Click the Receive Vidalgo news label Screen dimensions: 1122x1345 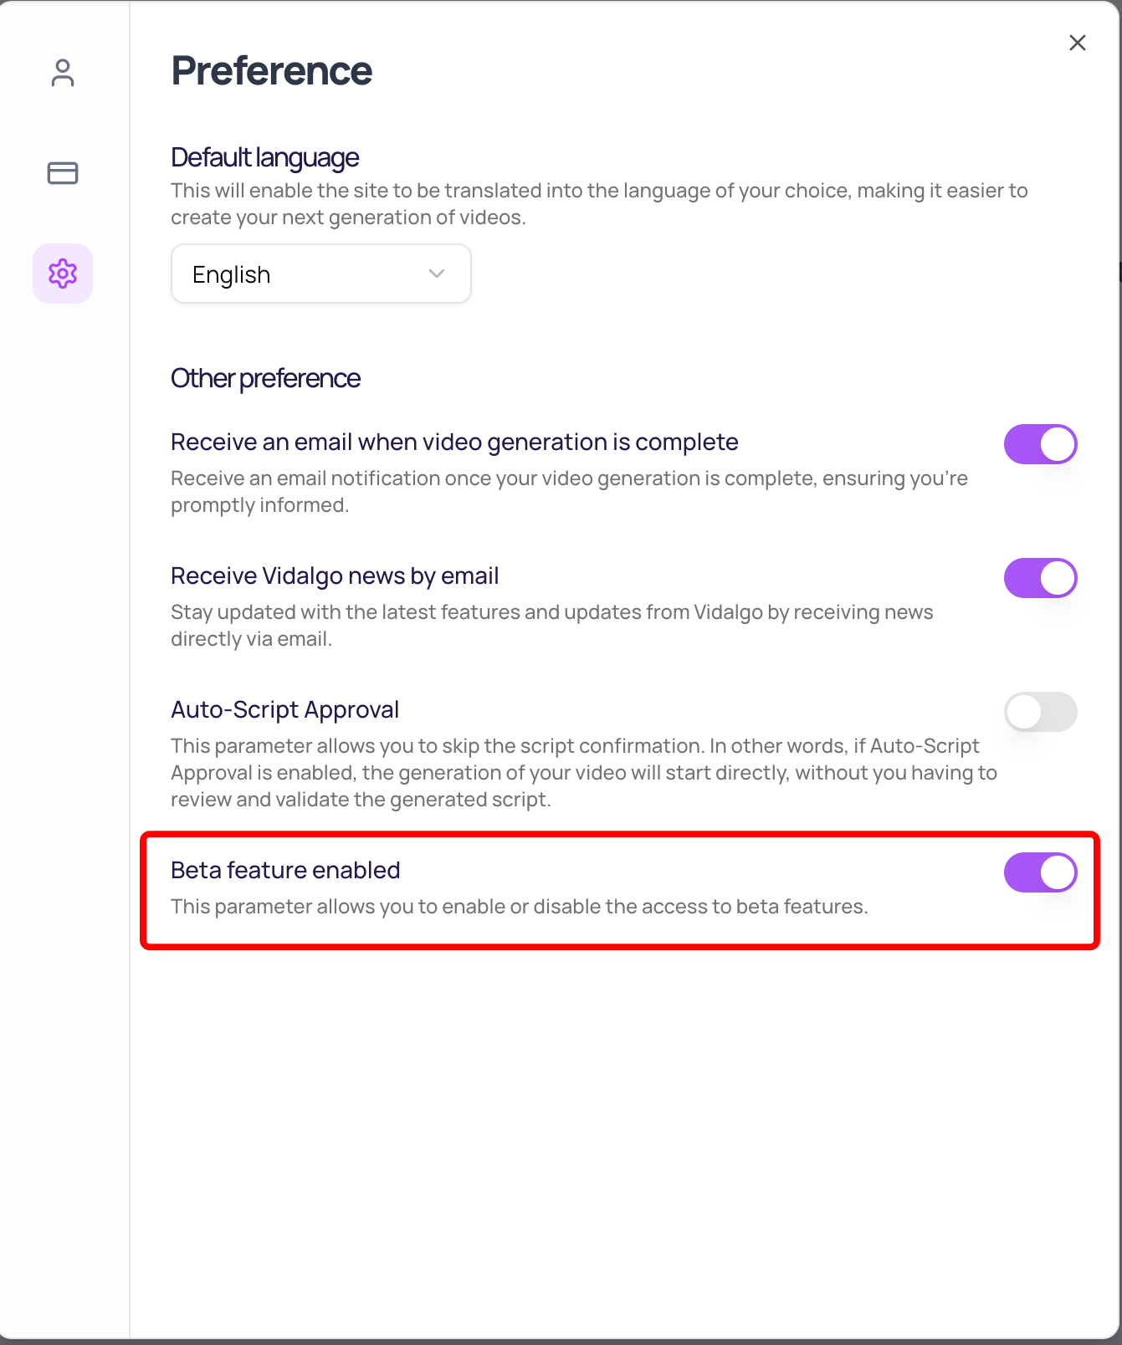[x=335, y=575]
